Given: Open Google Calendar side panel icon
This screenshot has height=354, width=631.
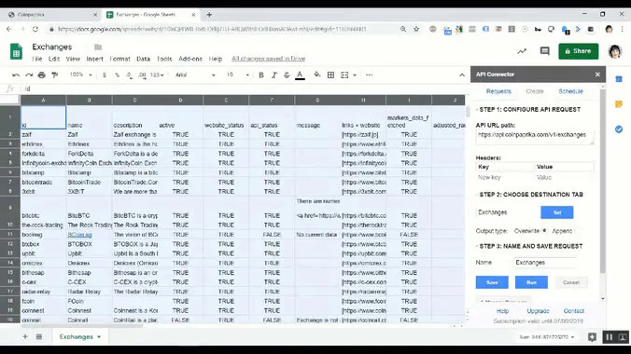Looking at the screenshot, I should pos(619,79).
